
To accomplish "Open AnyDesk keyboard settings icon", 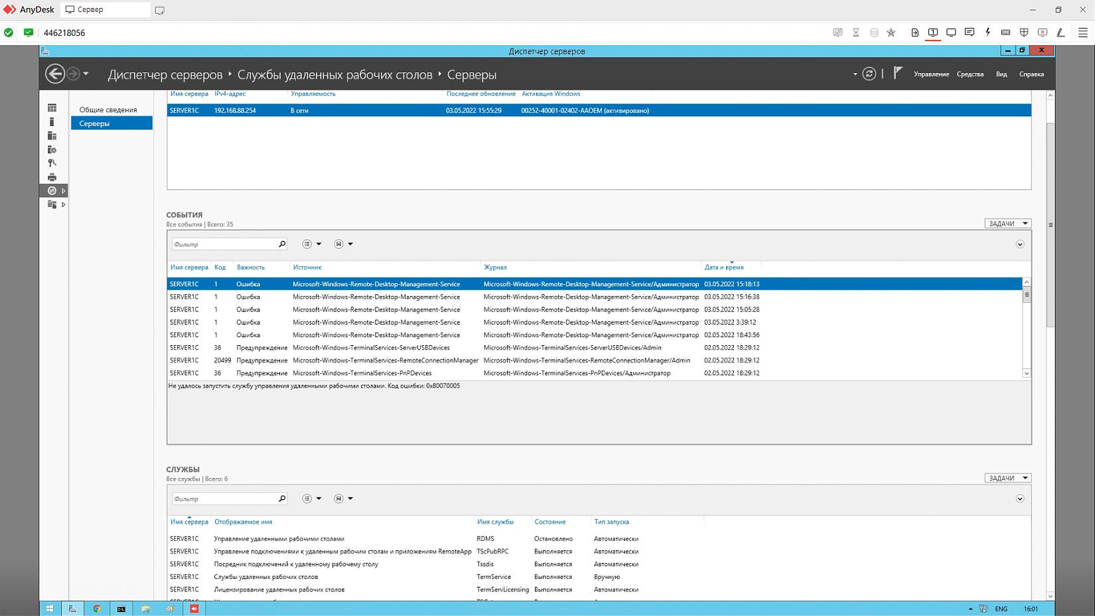I will tap(1005, 33).
